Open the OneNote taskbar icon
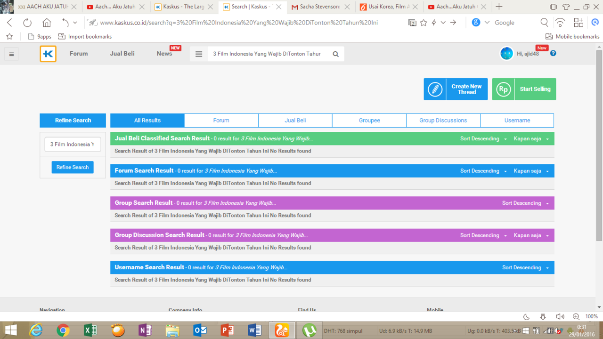 click(x=145, y=331)
